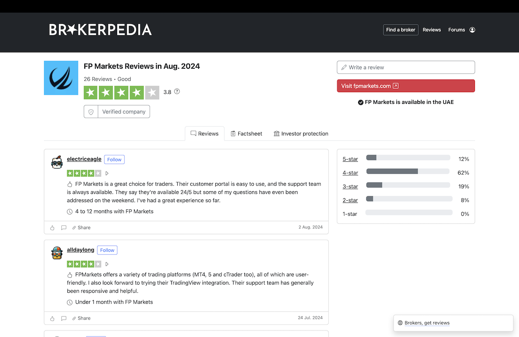The image size is (519, 337).
Task: Click alldaylong's avatar picture
Action: 57,253
